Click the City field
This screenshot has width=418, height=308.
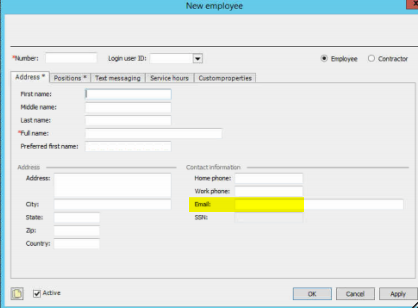point(112,204)
